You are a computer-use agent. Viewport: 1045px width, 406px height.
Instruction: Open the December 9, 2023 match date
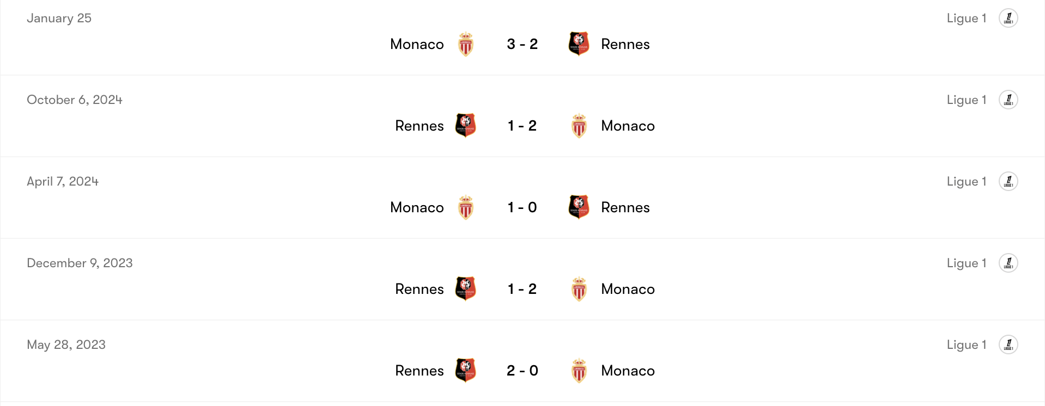point(80,263)
